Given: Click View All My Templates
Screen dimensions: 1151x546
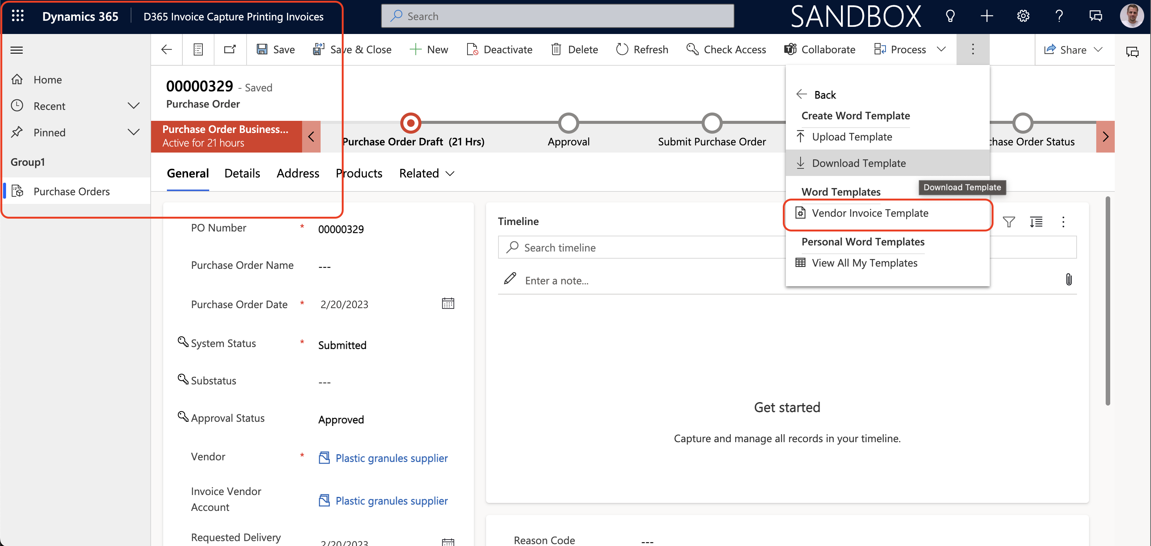Looking at the screenshot, I should point(887,263).
